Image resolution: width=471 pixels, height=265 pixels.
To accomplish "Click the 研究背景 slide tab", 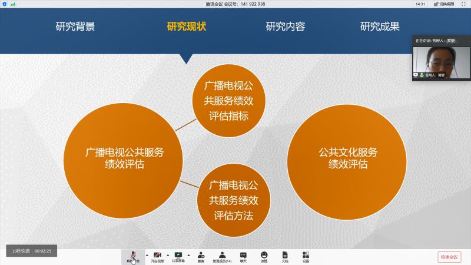I will click(75, 26).
